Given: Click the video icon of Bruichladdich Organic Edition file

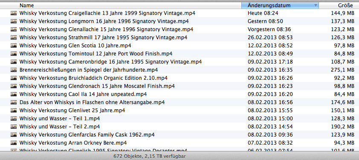Looking at the screenshot, I should click(x=14, y=78).
